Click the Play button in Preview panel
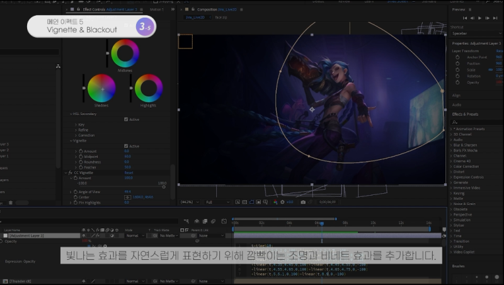Screen dimensions: 504x285 point(479,18)
